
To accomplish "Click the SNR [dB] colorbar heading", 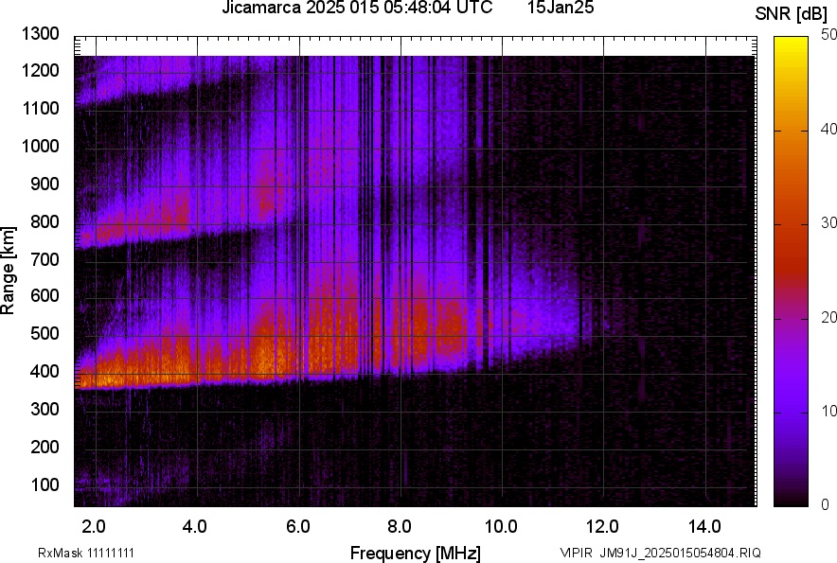I will [x=791, y=14].
